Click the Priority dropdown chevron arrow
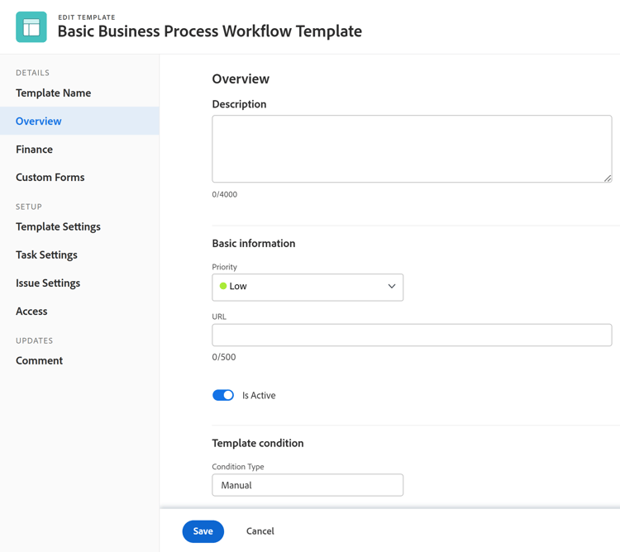 tap(392, 287)
